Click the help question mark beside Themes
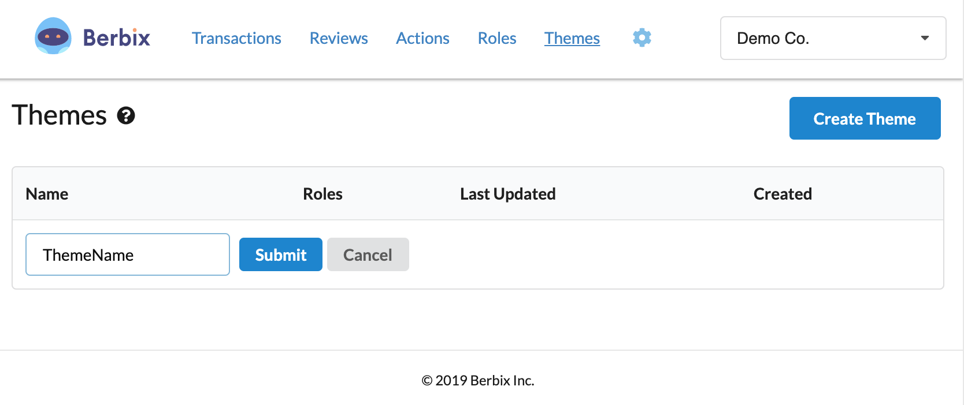The height and width of the screenshot is (405, 964). pyautogui.click(x=126, y=116)
